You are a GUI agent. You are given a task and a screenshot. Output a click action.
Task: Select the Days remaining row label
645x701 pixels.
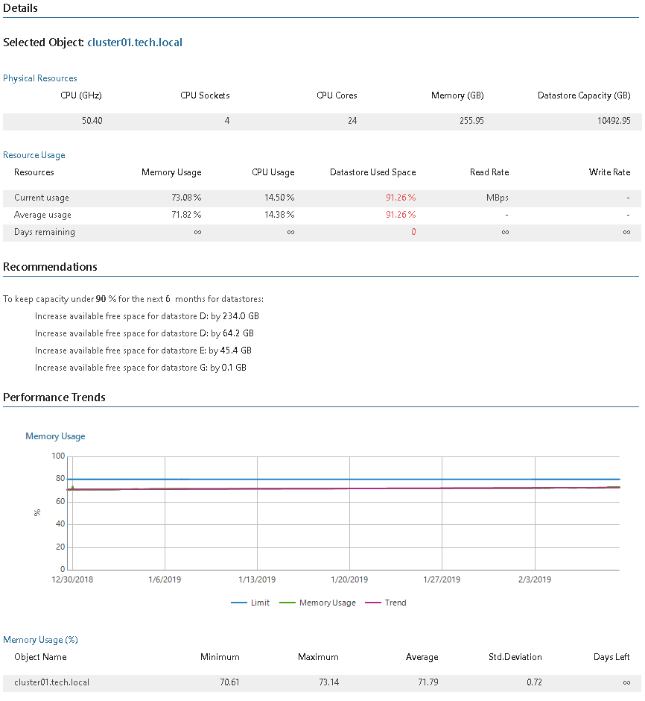coord(45,232)
